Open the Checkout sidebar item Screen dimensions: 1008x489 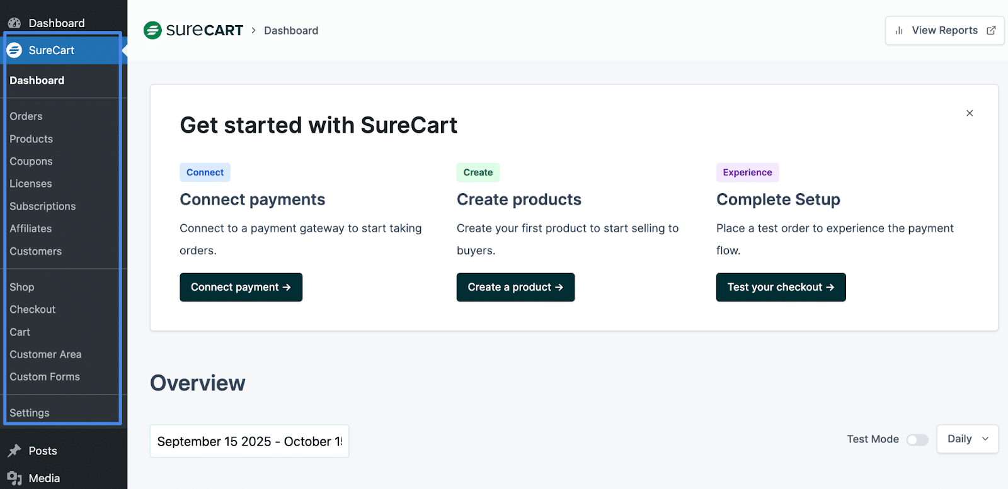coord(32,310)
